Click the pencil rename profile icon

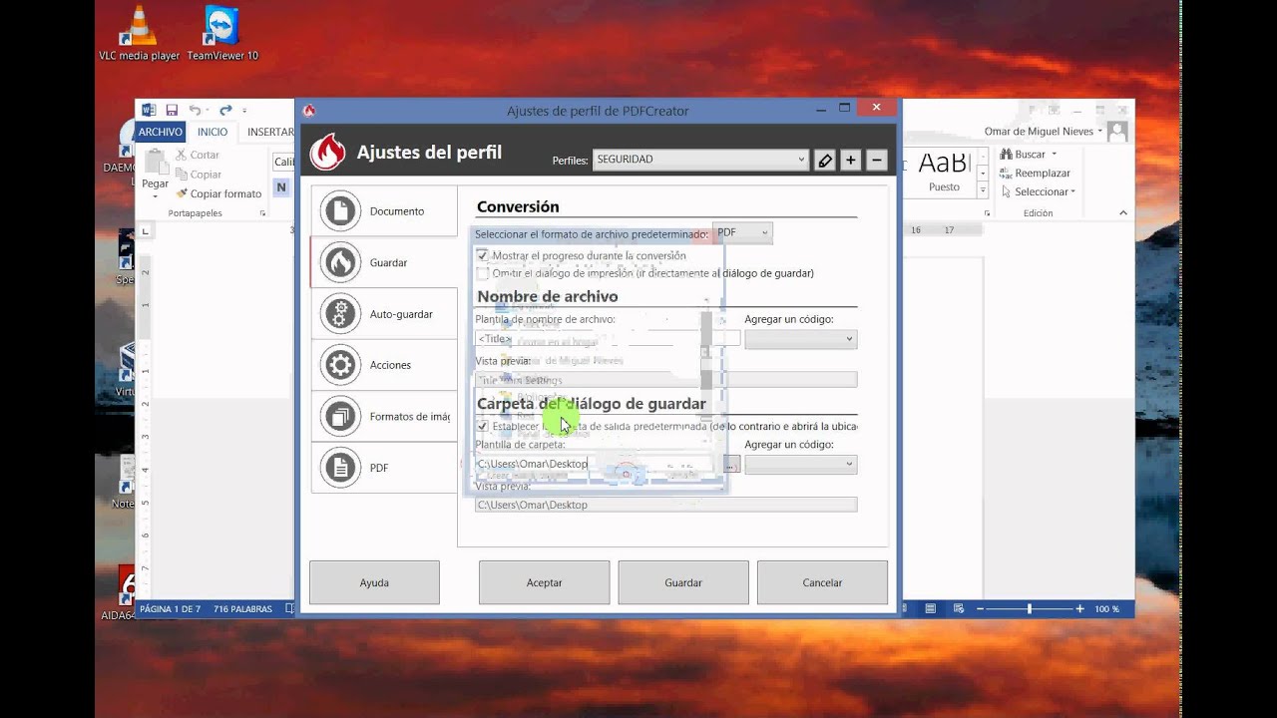click(824, 160)
